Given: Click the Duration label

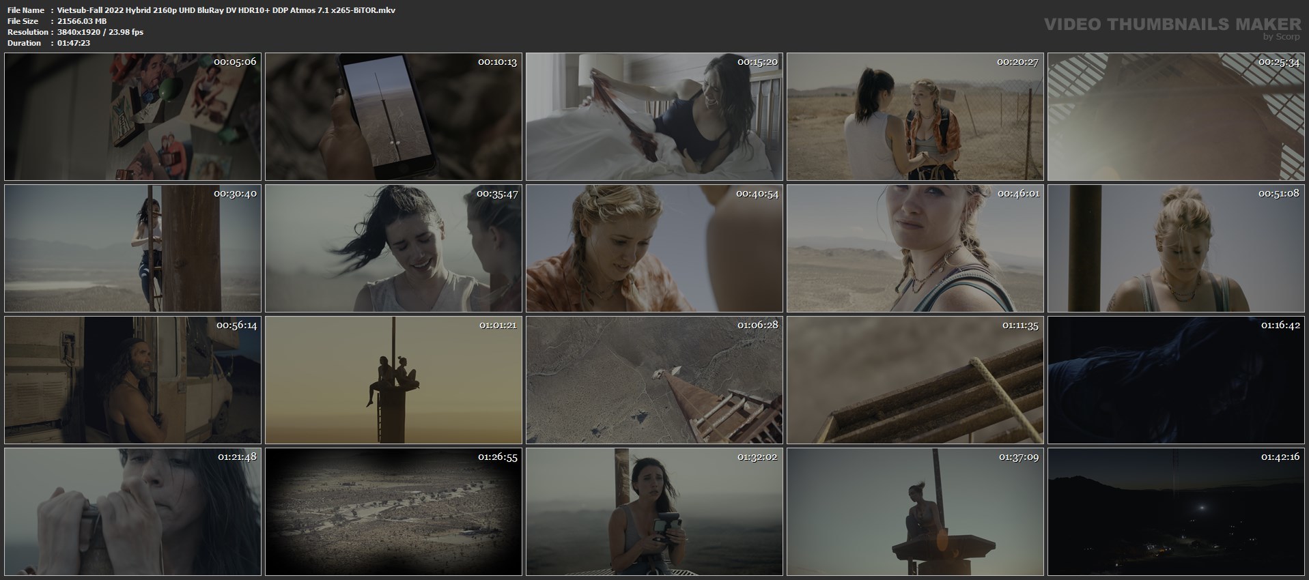Looking at the screenshot, I should [24, 43].
